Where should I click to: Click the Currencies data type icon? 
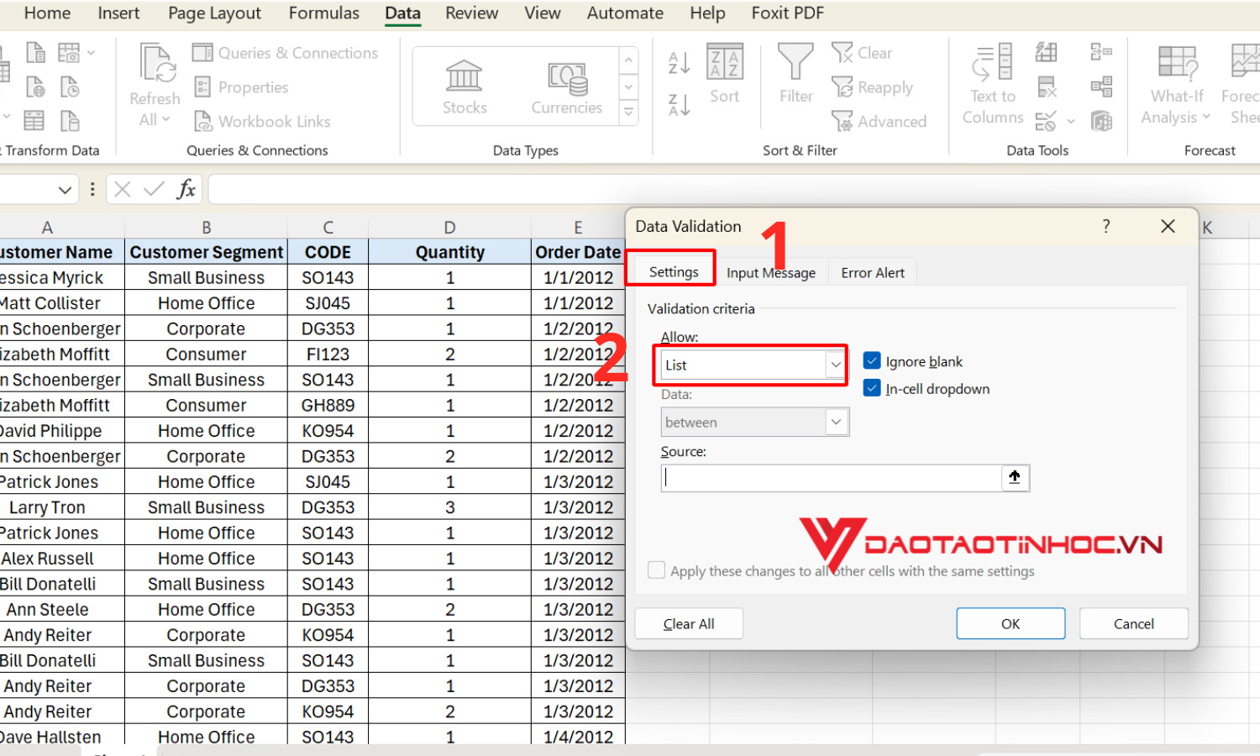(567, 79)
